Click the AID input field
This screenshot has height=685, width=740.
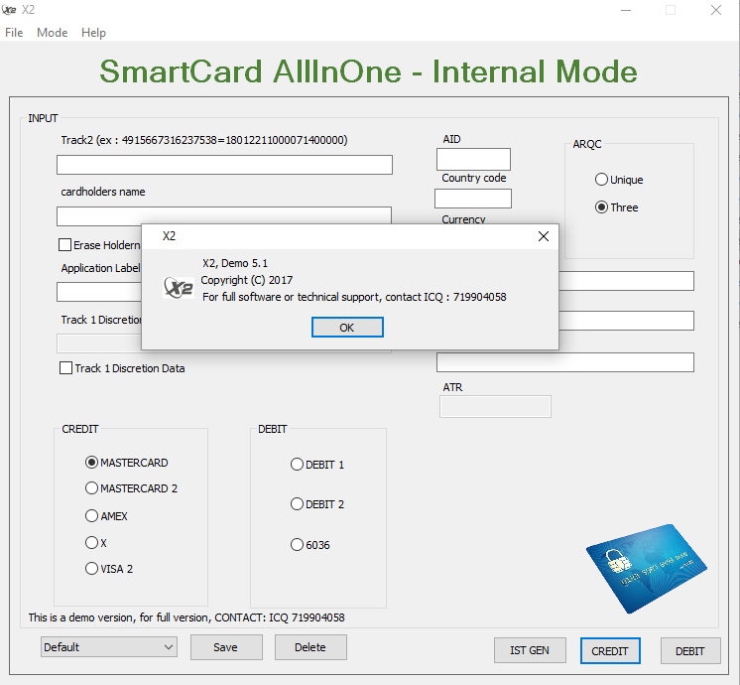[x=473, y=159]
